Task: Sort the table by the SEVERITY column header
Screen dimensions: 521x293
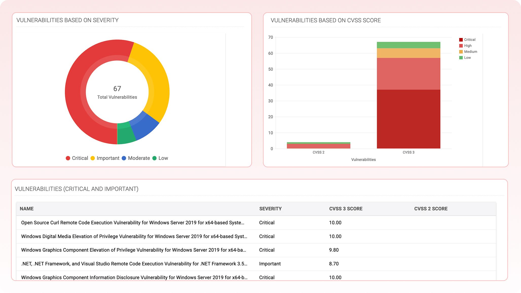Action: click(270, 209)
